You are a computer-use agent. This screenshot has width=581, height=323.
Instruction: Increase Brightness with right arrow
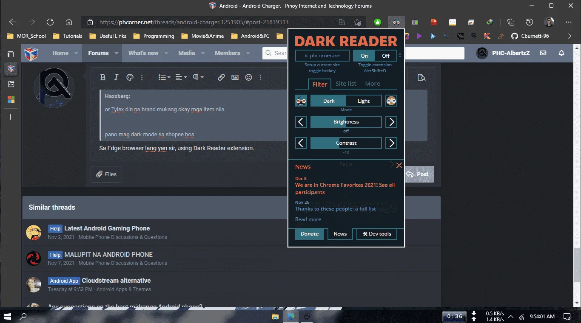pyautogui.click(x=391, y=122)
